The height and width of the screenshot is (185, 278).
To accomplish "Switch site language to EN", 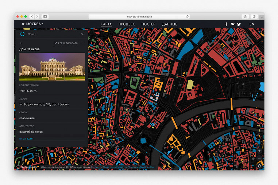I will (x=252, y=24).
